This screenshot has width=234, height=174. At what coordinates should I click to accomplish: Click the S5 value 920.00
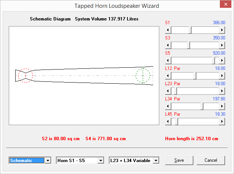tap(219, 53)
